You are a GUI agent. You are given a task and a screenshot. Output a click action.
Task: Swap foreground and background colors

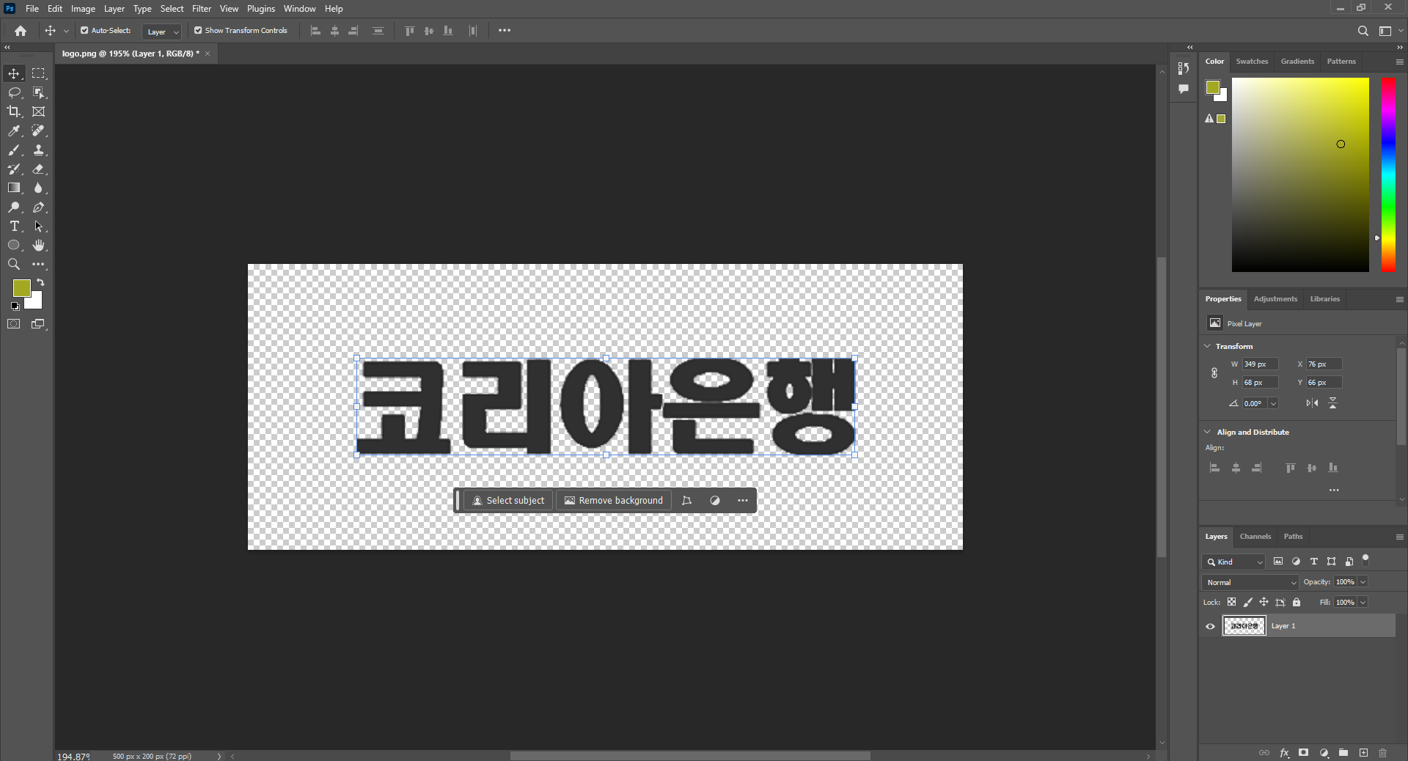pos(41,282)
